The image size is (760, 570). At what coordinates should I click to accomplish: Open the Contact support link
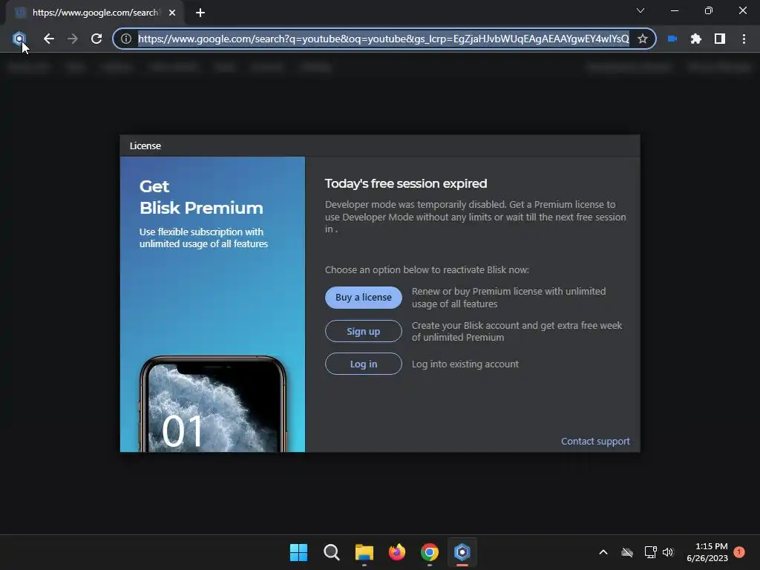point(595,441)
